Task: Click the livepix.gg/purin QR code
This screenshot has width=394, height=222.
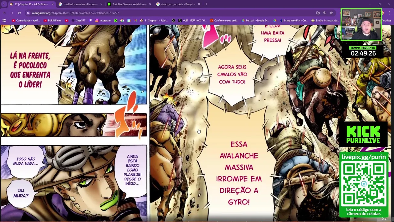Action: [364, 184]
